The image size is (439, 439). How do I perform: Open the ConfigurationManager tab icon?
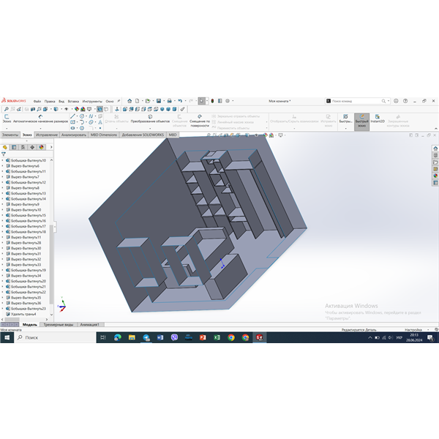click(23, 147)
